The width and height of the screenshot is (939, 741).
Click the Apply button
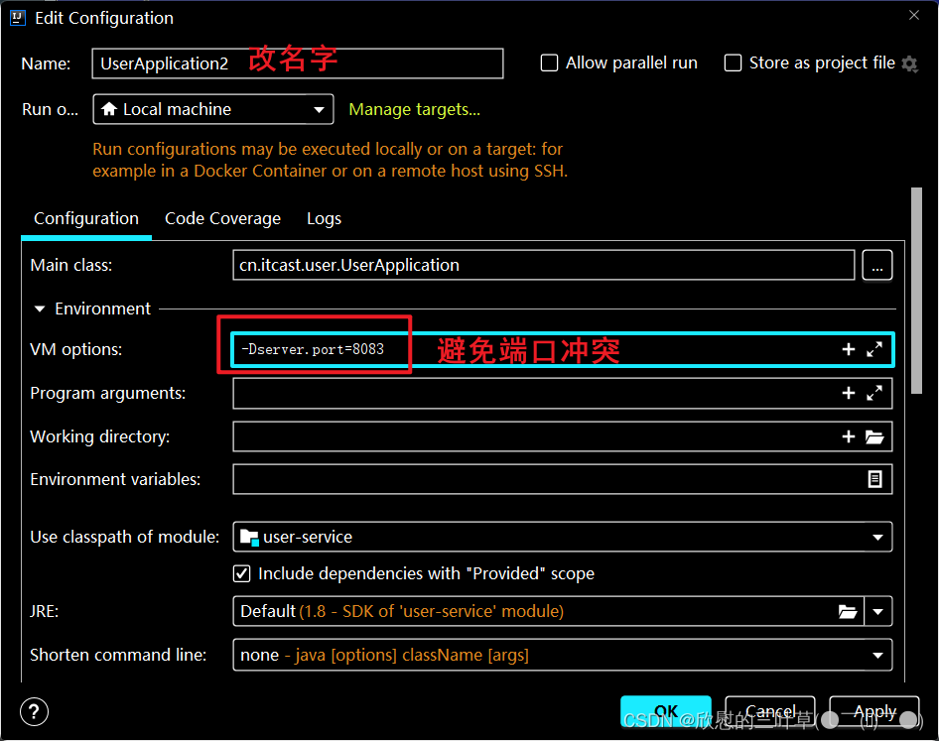(x=874, y=711)
